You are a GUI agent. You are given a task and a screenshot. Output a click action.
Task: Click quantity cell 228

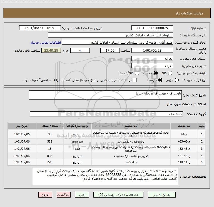(50, 162)
